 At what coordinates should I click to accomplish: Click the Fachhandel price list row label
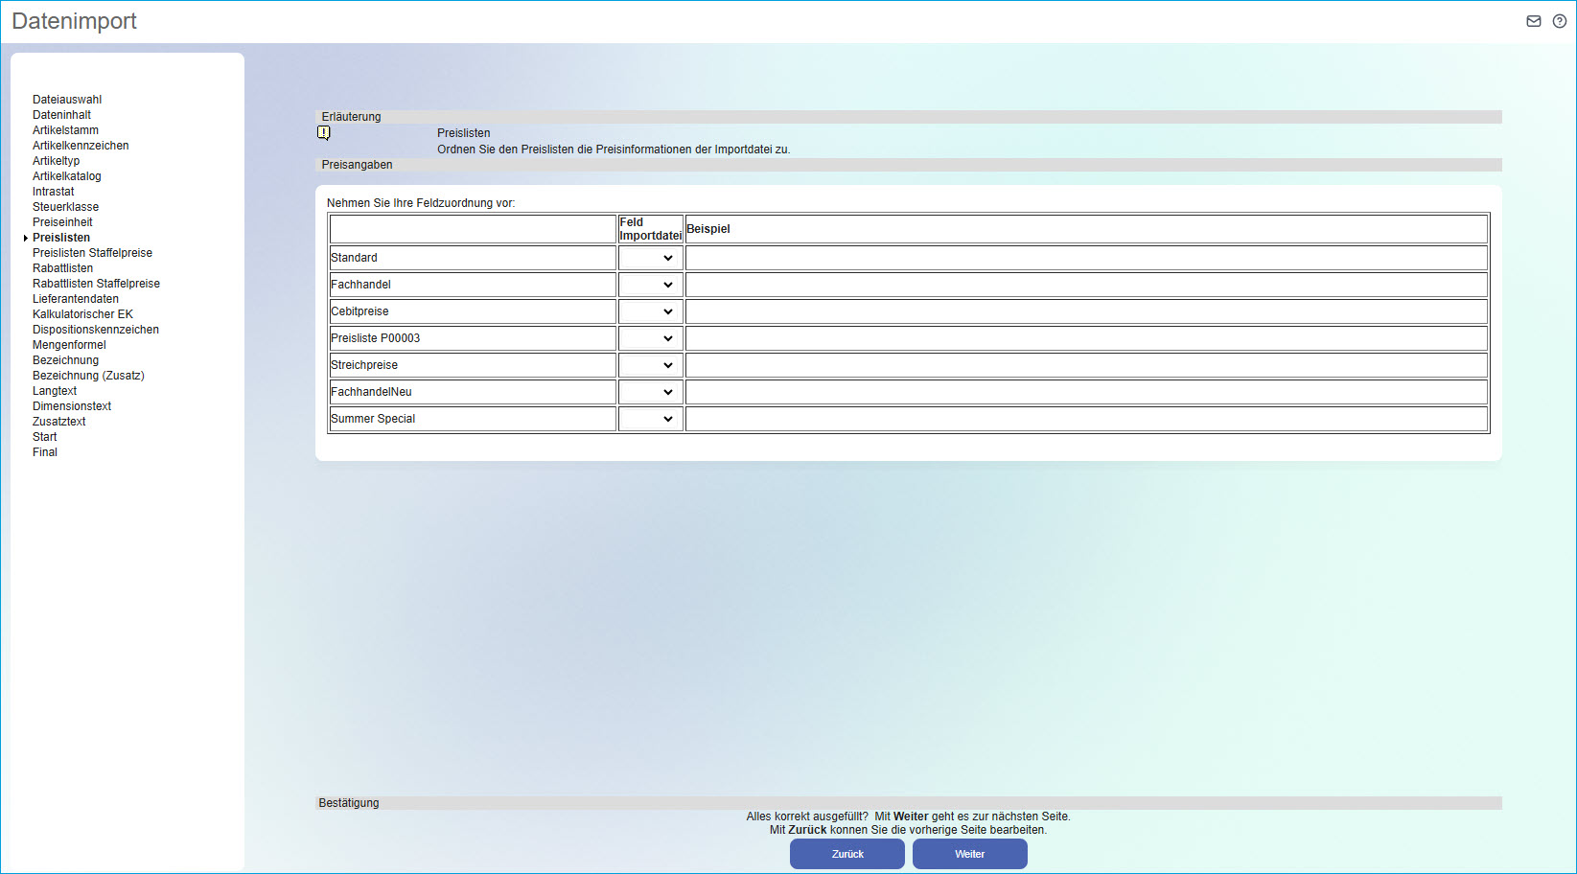tap(360, 285)
